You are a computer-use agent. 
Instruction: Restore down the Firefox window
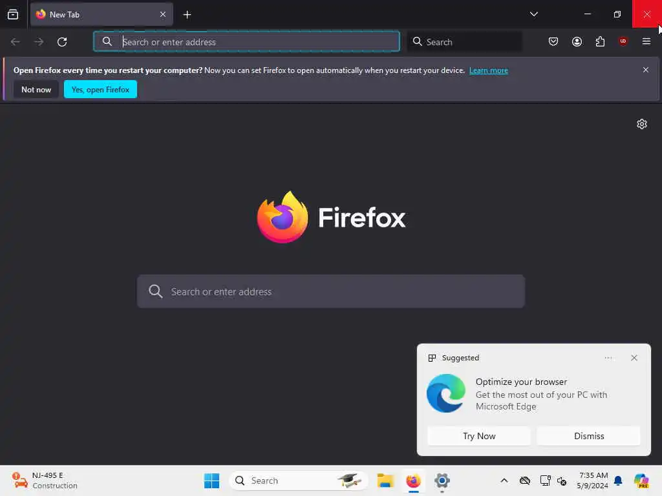tap(617, 14)
